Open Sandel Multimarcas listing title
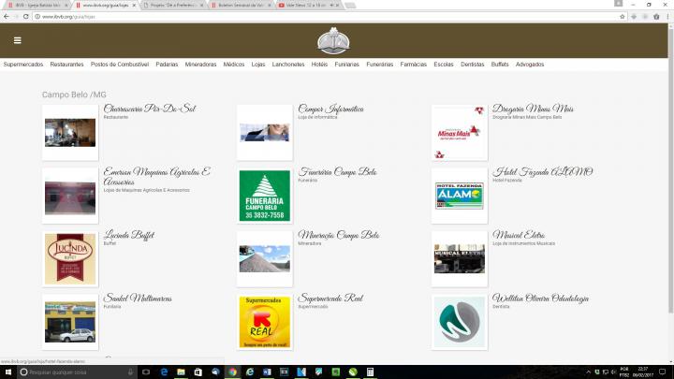This screenshot has height=379, width=674. click(x=138, y=299)
